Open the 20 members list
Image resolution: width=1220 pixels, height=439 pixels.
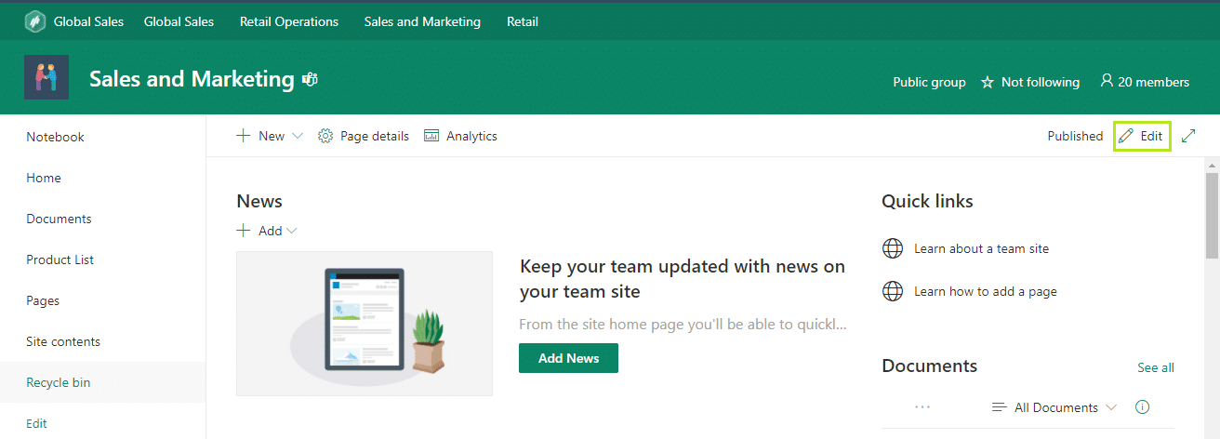[1144, 82]
